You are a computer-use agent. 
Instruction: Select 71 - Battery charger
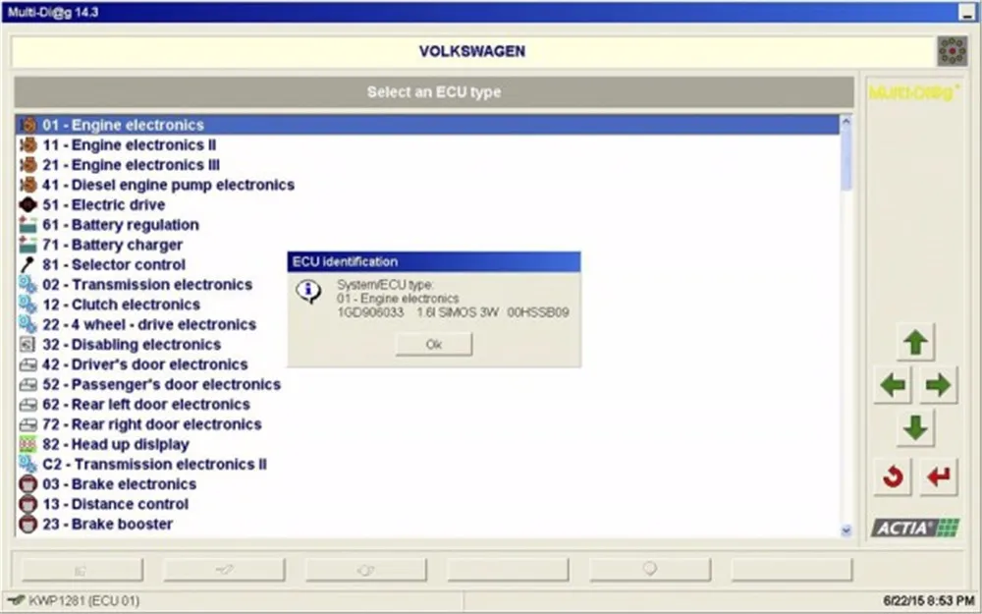click(428, 245)
